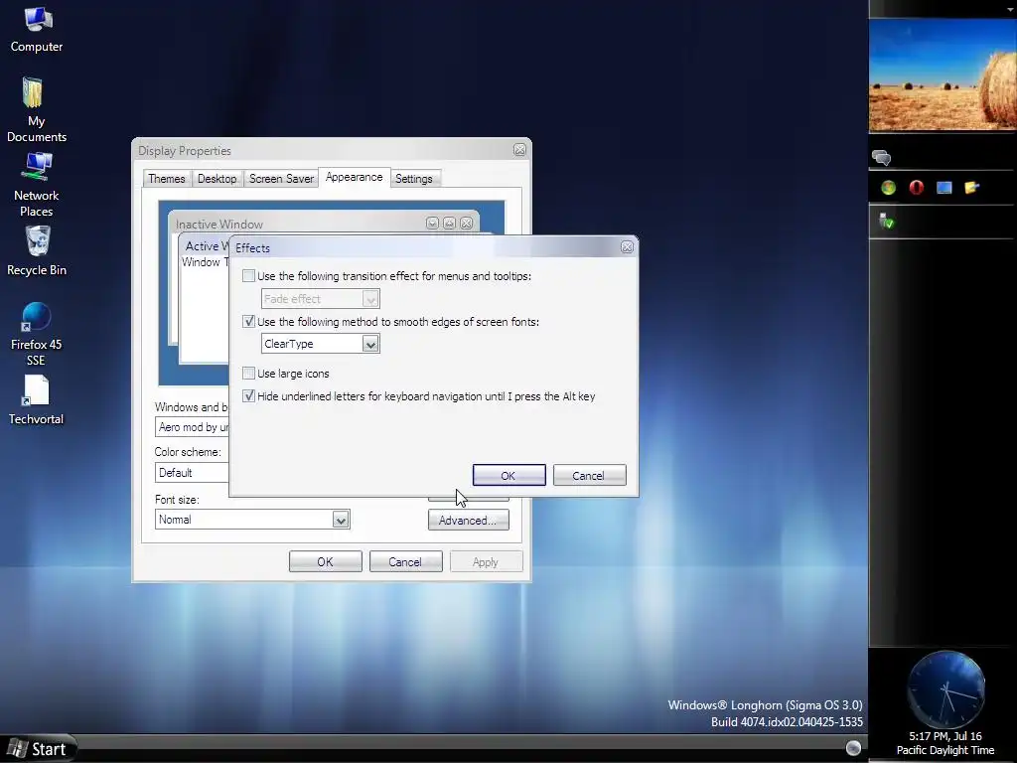Select the Network Places desktop icon

[x=37, y=185]
